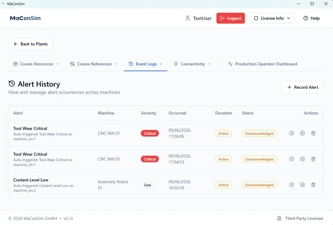Click Unacknowledged status of Coolant Level Low
The image size is (333, 225).
tap(259, 185)
